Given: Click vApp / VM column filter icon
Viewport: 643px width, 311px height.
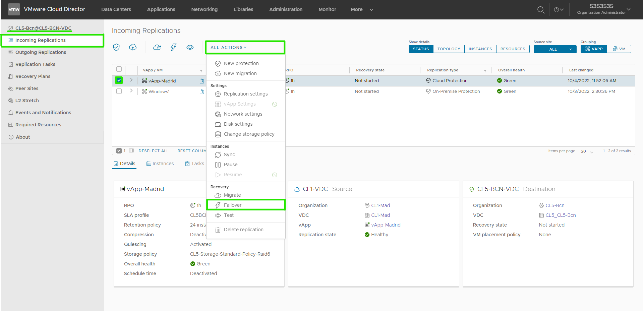Looking at the screenshot, I should point(201,71).
